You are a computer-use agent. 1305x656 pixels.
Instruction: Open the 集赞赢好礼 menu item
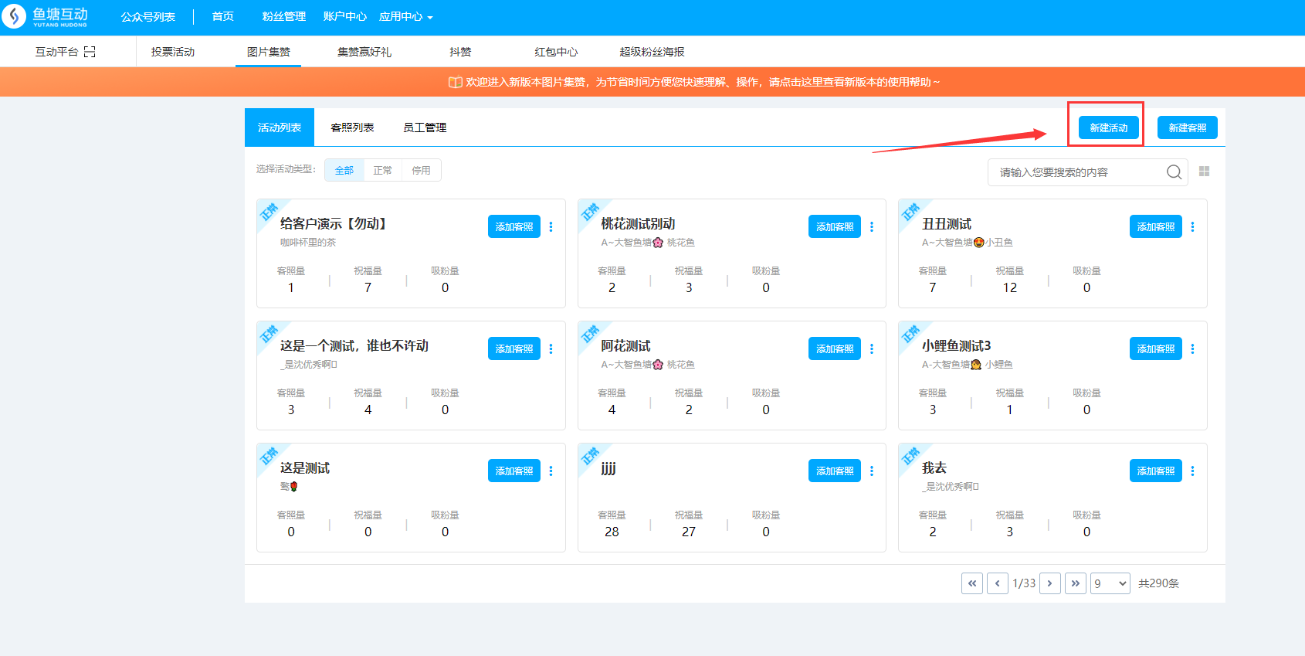point(364,52)
